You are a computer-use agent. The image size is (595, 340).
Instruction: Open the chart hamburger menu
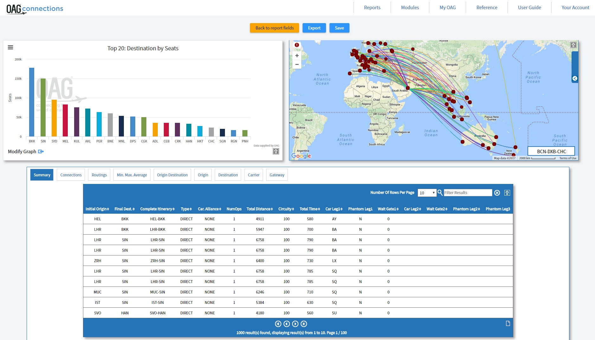(x=10, y=47)
